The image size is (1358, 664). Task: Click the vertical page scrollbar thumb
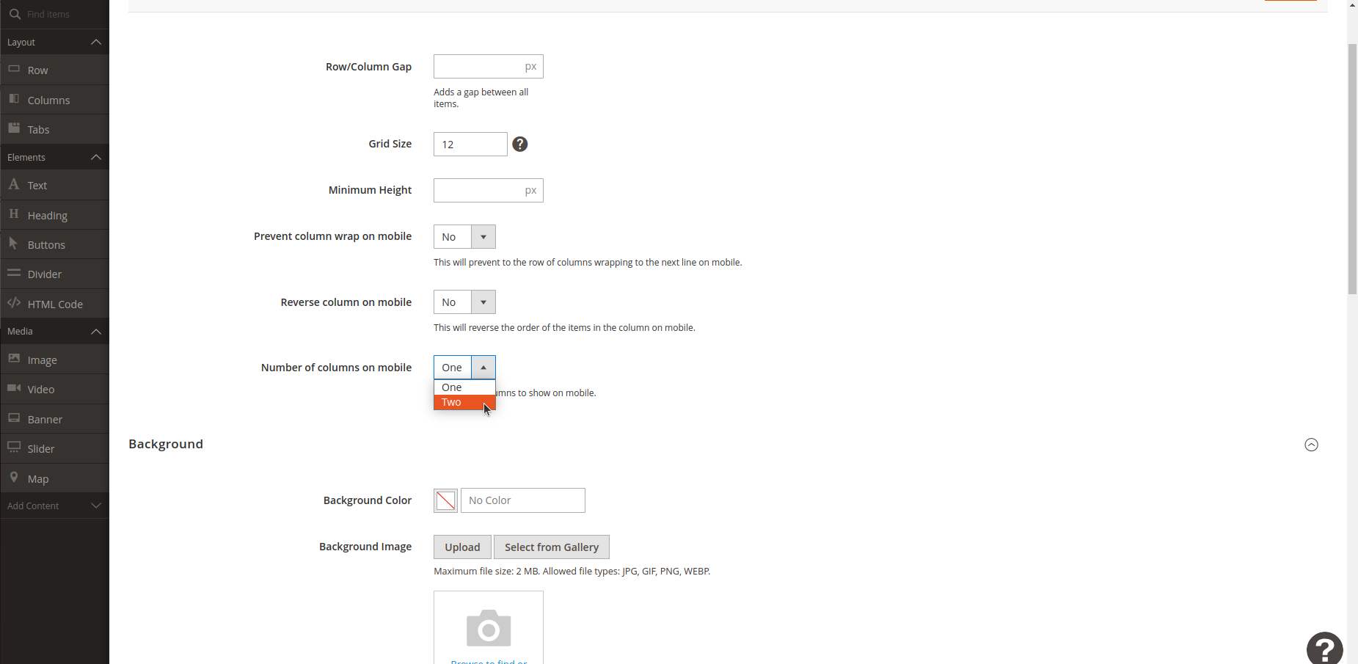click(1352, 169)
